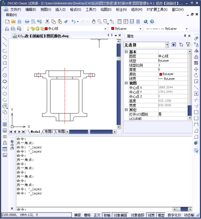Click the Help question mark icon

click(x=152, y=21)
